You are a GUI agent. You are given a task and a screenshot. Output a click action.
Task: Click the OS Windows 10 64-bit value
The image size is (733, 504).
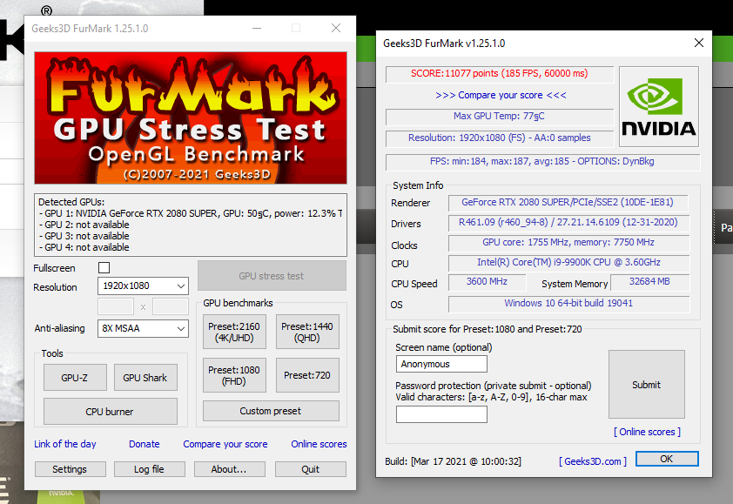tap(568, 304)
